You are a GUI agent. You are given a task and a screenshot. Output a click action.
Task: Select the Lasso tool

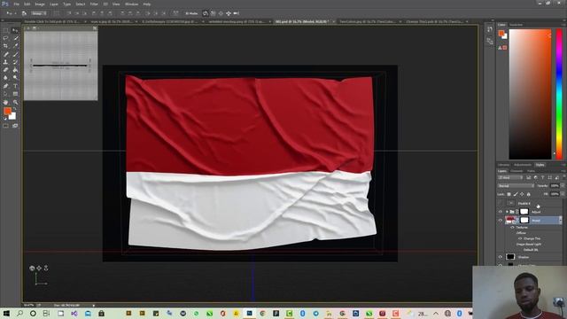(x=6, y=38)
